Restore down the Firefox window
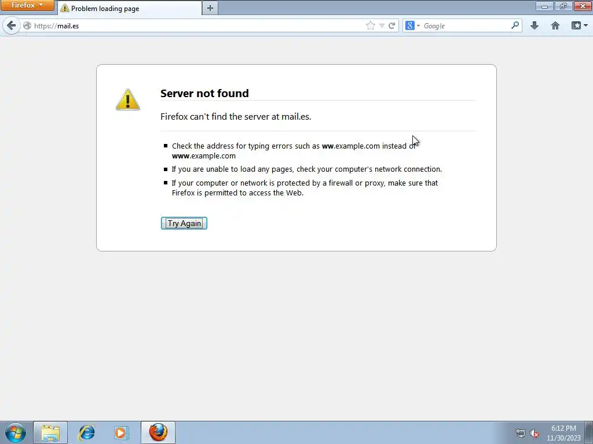 [x=563, y=6]
